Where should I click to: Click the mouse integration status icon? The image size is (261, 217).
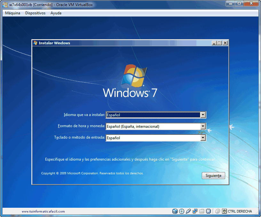click(x=217, y=211)
